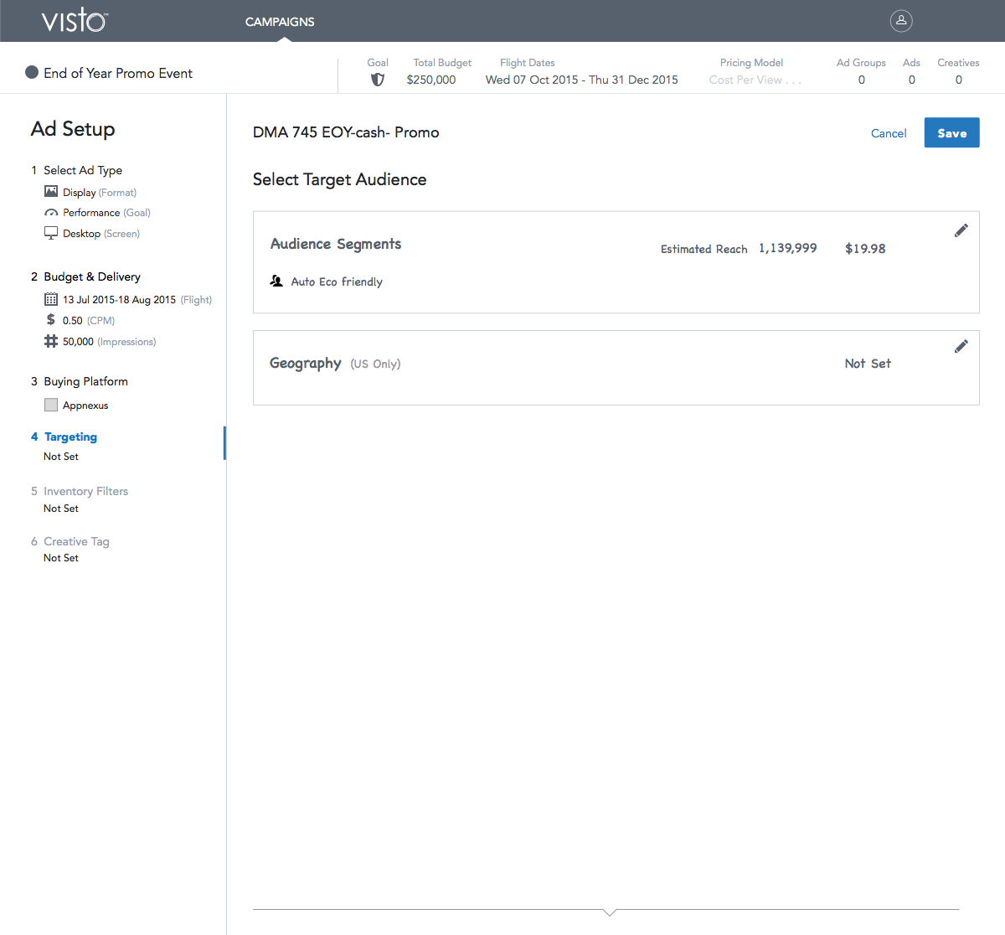Toggle the Appnexus platform checkbox
Image resolution: width=1005 pixels, height=935 pixels.
point(51,405)
